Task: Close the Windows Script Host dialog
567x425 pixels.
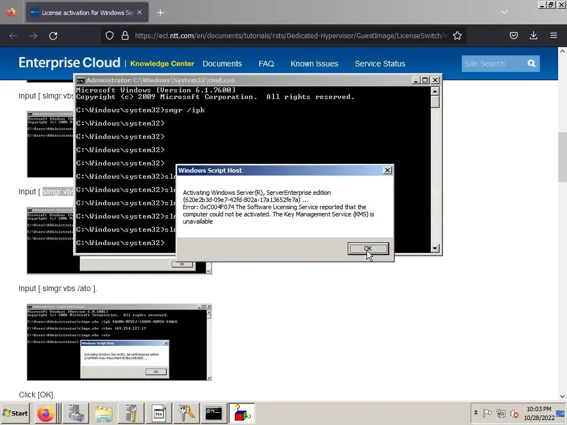Action: pos(387,170)
